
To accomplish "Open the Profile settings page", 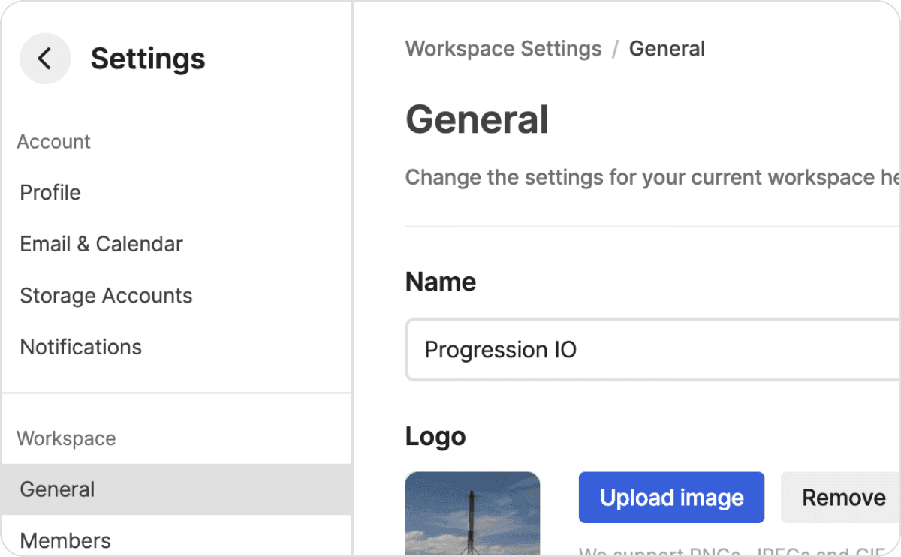I will pos(50,193).
